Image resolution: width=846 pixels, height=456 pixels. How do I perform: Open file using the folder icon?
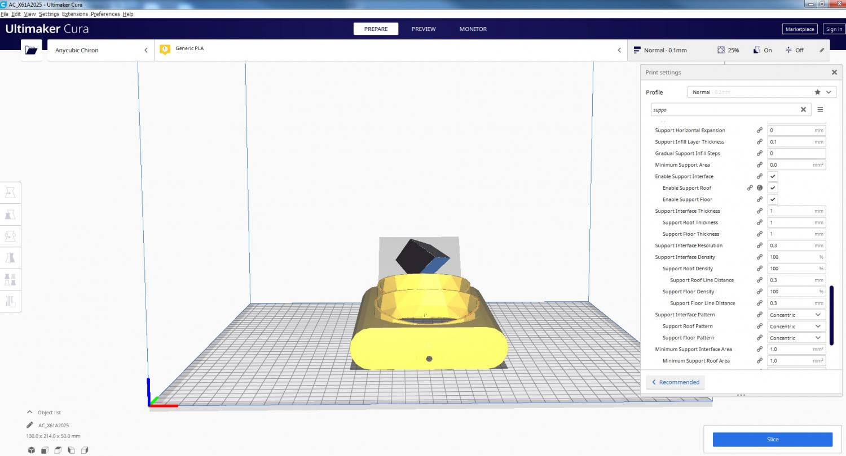(x=31, y=50)
